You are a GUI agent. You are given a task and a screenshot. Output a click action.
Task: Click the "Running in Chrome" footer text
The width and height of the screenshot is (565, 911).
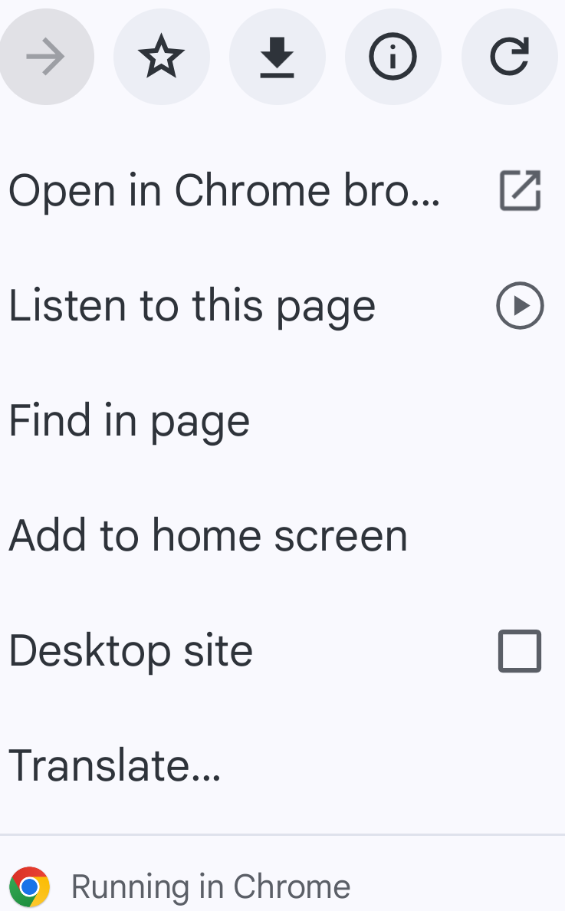coord(211,887)
